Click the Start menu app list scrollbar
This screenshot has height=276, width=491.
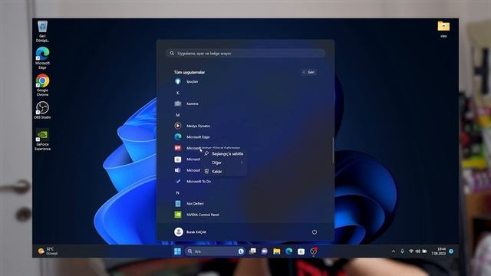pyautogui.click(x=332, y=150)
